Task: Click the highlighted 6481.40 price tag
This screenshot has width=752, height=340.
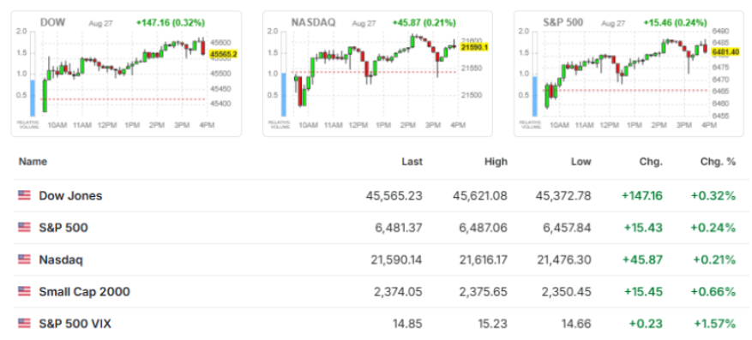Action: [725, 51]
